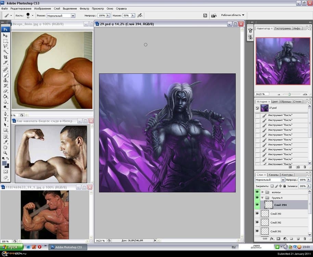This screenshot has width=313, height=257.
Task: Open the Рабочая область workspace dropdown
Action: coord(233,15)
